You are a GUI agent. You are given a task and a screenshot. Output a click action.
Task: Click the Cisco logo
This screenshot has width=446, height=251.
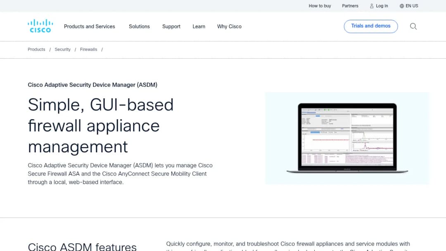40,26
